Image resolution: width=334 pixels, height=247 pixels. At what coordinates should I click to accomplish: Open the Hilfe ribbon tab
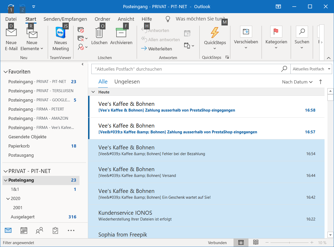[147, 19]
